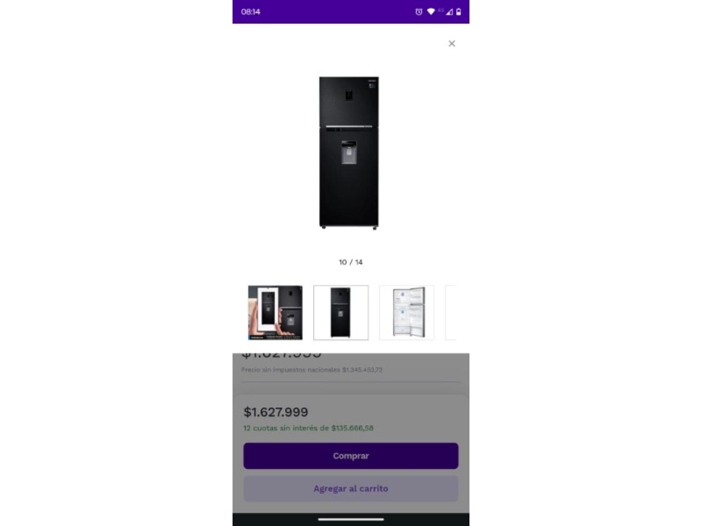Viewport: 702px width, 526px height.
Task: Select the hand-holding-phone fridge thumbnail
Action: [x=275, y=312]
